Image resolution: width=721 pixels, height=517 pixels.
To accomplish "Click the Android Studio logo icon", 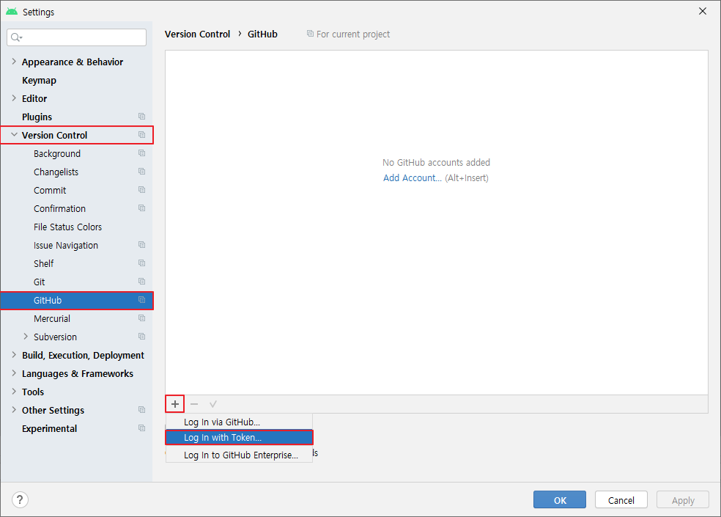I will (12, 11).
